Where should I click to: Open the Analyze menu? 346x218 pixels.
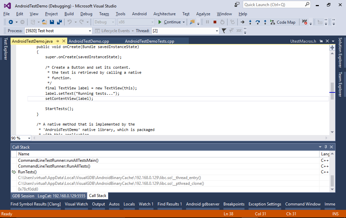pyautogui.click(x=203, y=14)
